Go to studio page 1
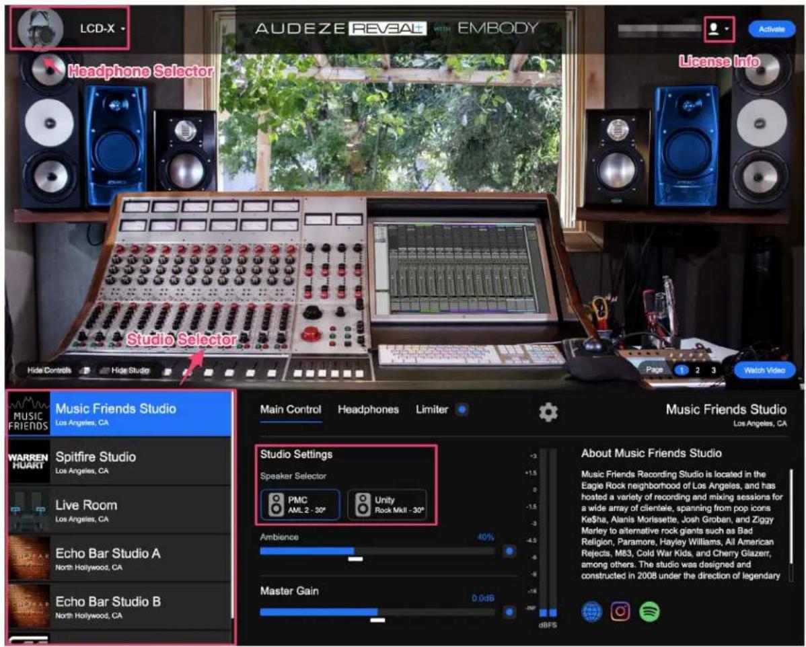 point(682,370)
